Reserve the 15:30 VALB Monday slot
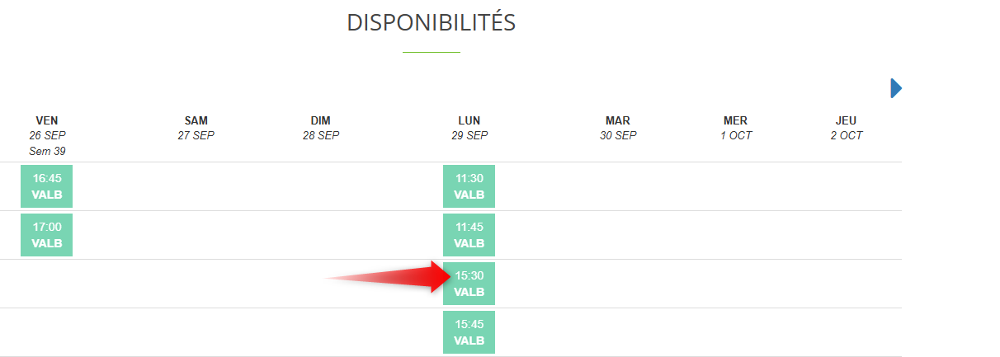 click(x=469, y=284)
